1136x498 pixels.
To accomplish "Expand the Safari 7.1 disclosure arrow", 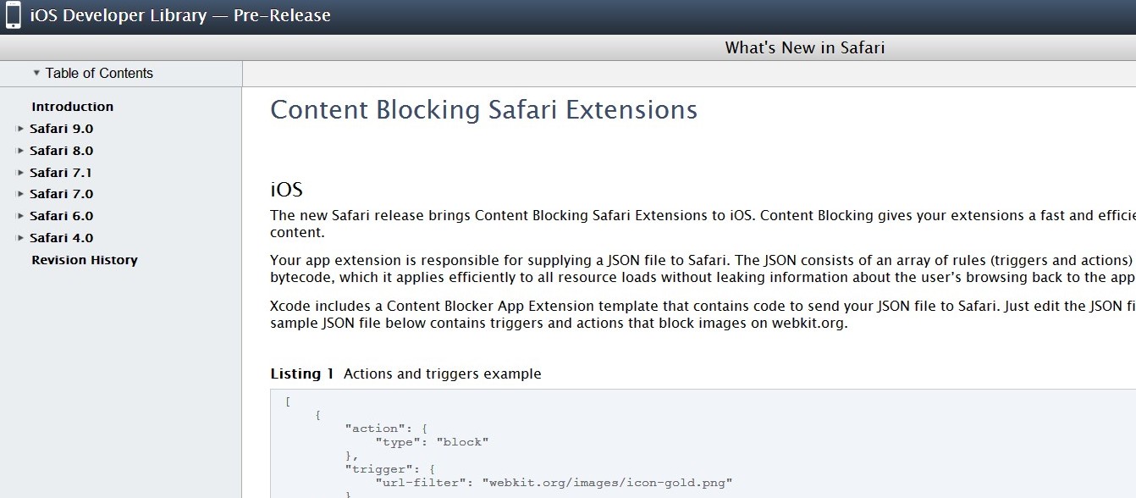I will [x=20, y=173].
